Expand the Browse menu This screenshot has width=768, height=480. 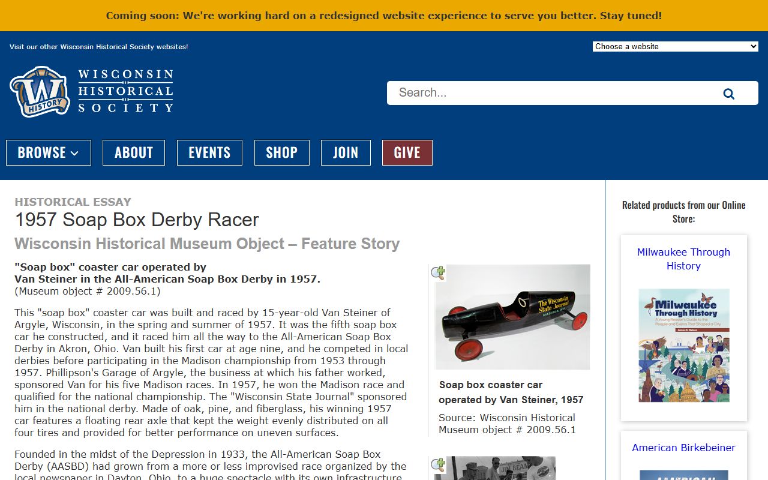coord(49,152)
